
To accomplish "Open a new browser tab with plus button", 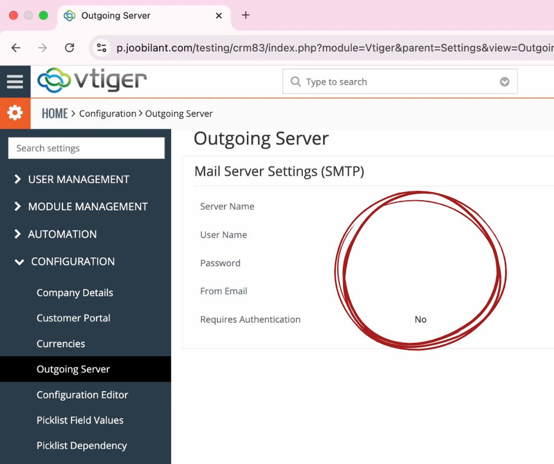I will [x=246, y=16].
